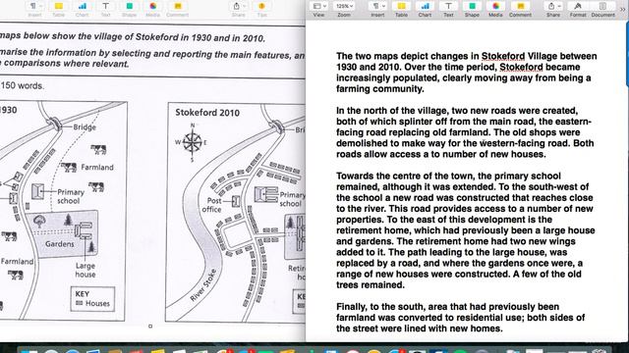Click Media icon in right Pages window
Viewport: 629px width, 353px height.
(495, 9)
